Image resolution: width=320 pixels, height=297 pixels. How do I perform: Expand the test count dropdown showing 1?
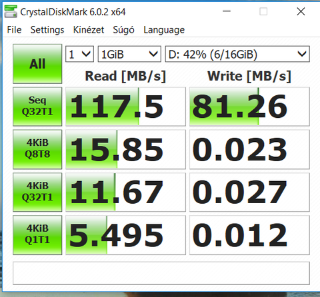tap(79, 54)
